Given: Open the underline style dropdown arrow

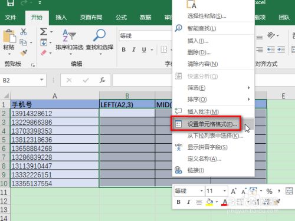Looking at the screenshot, I should coord(152,50).
